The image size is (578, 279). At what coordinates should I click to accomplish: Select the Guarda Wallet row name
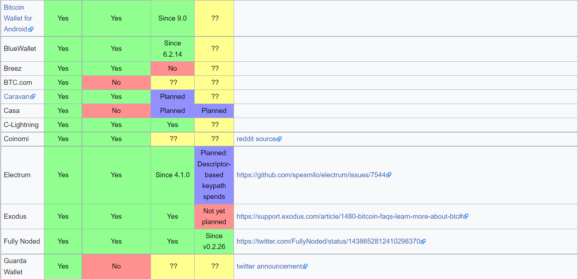pos(15,266)
